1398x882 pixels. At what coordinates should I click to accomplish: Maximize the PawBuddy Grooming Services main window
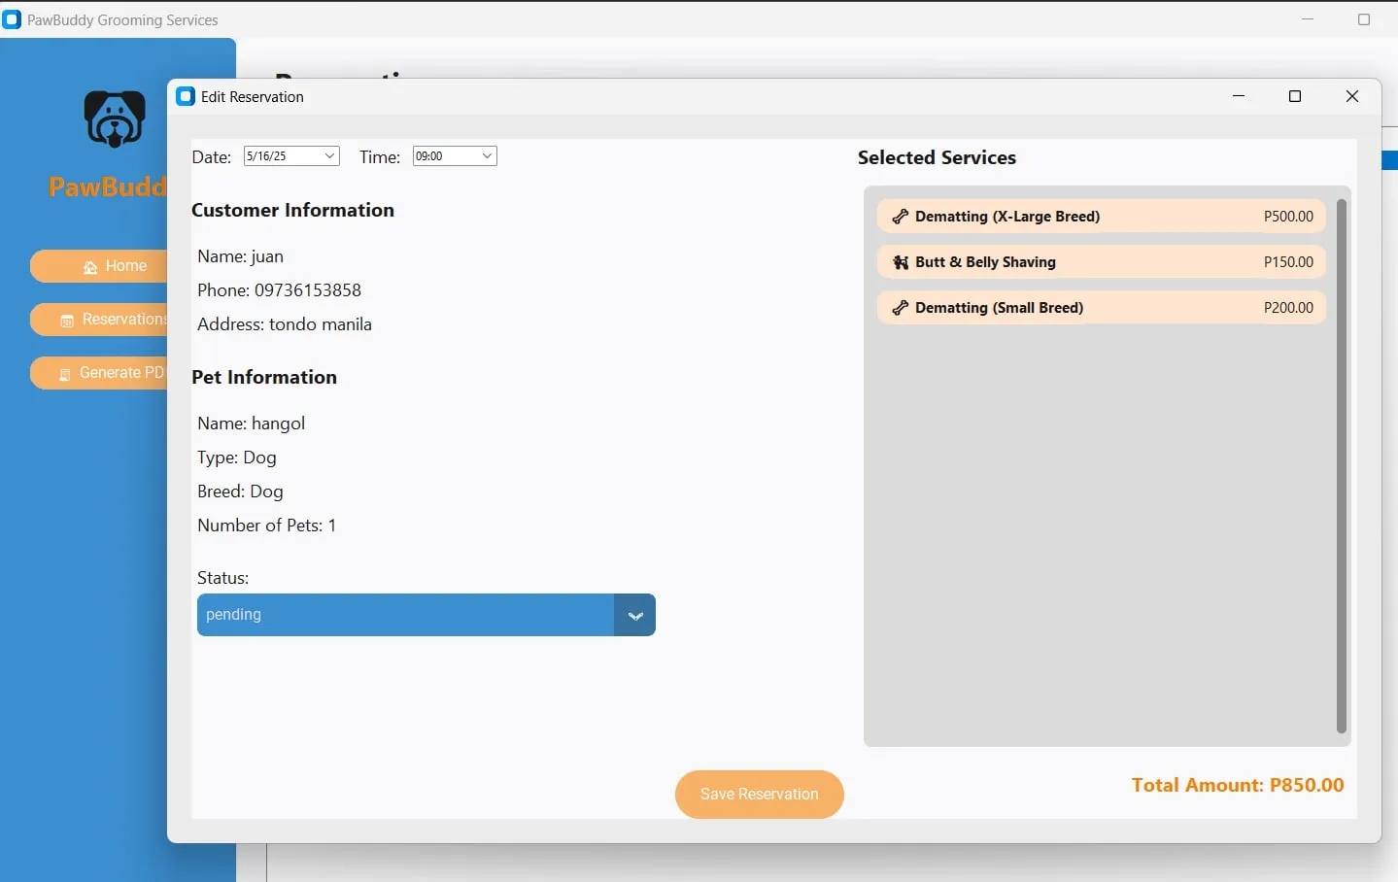[1364, 19]
